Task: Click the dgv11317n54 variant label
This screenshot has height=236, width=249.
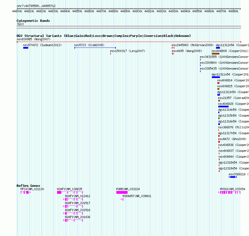Action: point(233,133)
